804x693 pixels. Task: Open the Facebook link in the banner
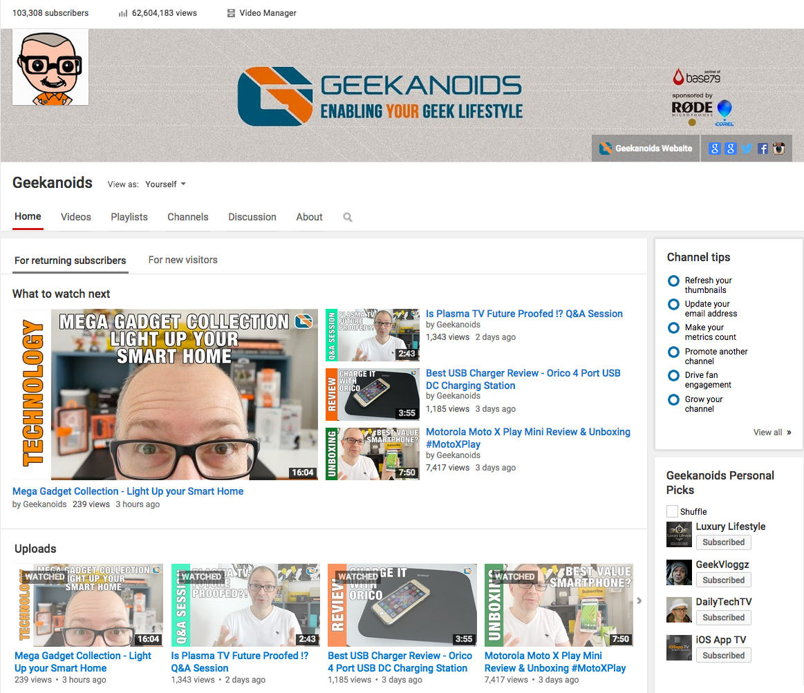pyautogui.click(x=763, y=149)
